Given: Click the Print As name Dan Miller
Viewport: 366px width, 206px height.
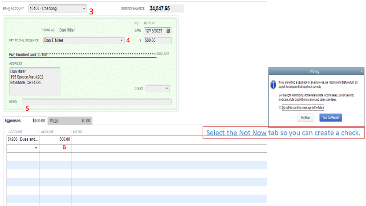Looking at the screenshot, I should pyautogui.click(x=67, y=30).
